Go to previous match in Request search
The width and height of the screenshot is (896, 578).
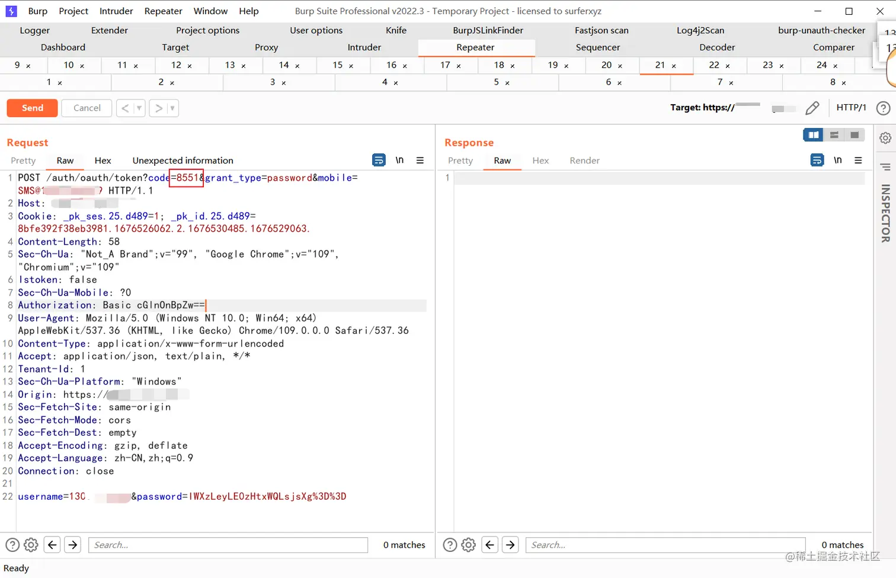pos(52,545)
